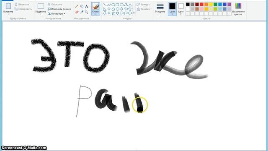268x151 pixels.
Task: Pick the orange color swatch
Action: pyautogui.click(x=206, y=5)
